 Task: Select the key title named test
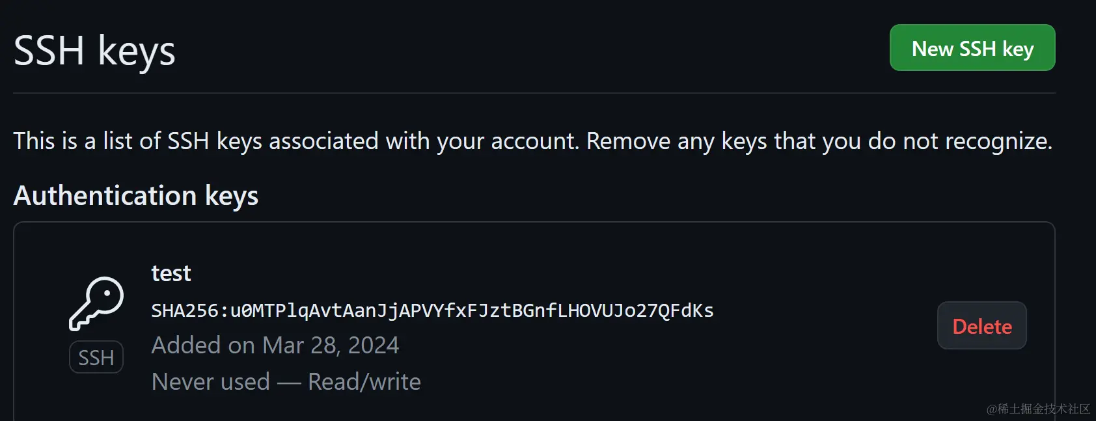(171, 273)
